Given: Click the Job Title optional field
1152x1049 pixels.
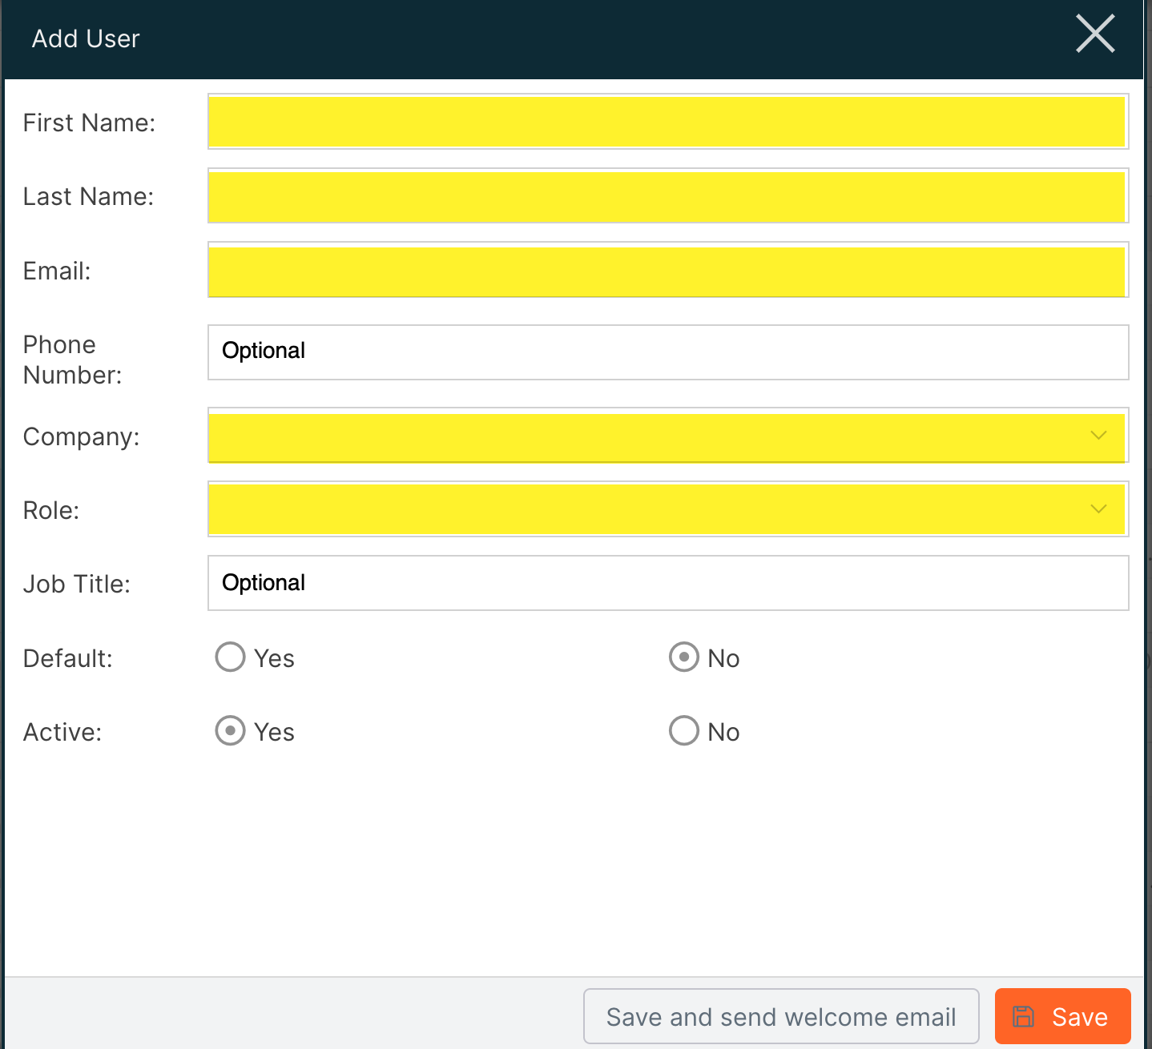Looking at the screenshot, I should 668,583.
